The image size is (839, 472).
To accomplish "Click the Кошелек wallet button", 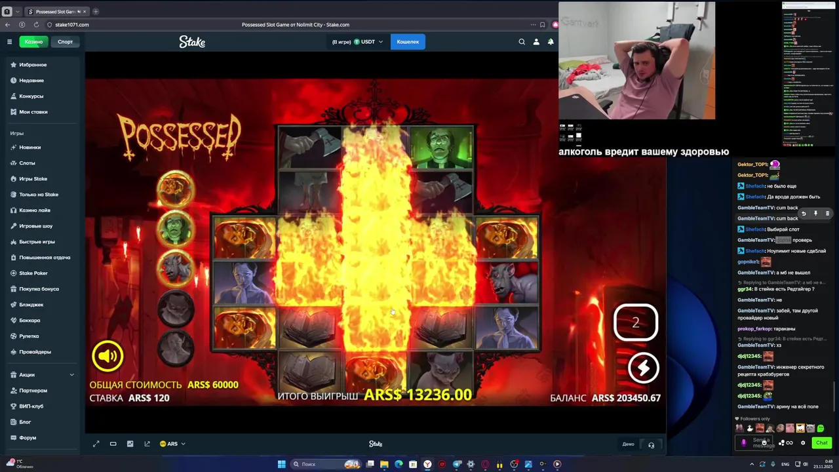I will [x=408, y=42].
